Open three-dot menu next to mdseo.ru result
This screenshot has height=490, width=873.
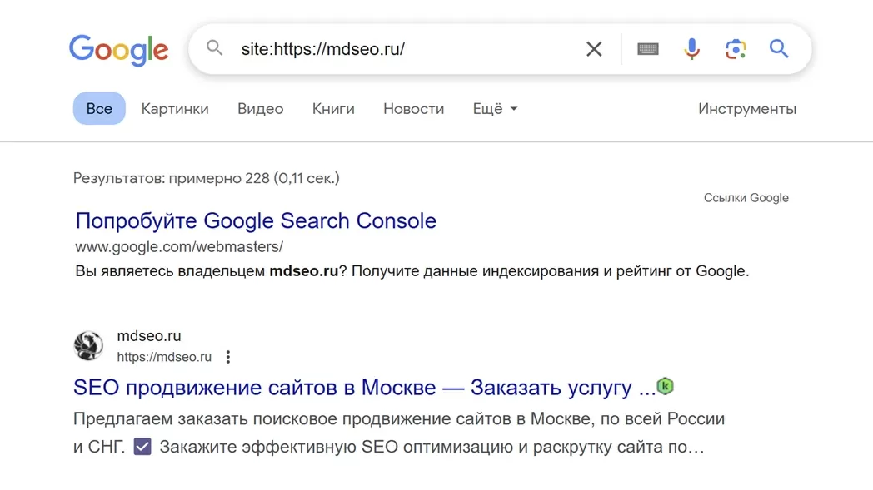tap(227, 357)
